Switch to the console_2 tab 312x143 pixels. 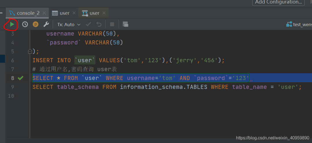28,13
